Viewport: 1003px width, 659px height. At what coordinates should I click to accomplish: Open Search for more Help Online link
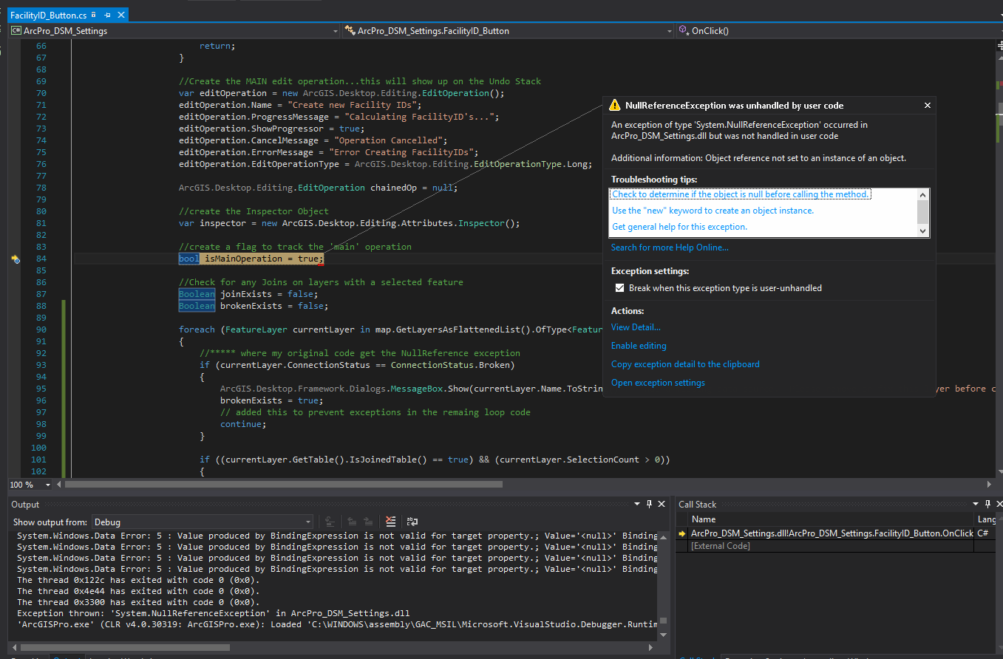(669, 247)
